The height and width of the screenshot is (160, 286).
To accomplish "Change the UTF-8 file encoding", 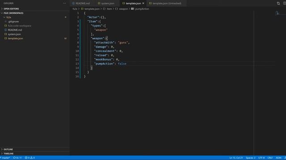I will pos(261,158).
